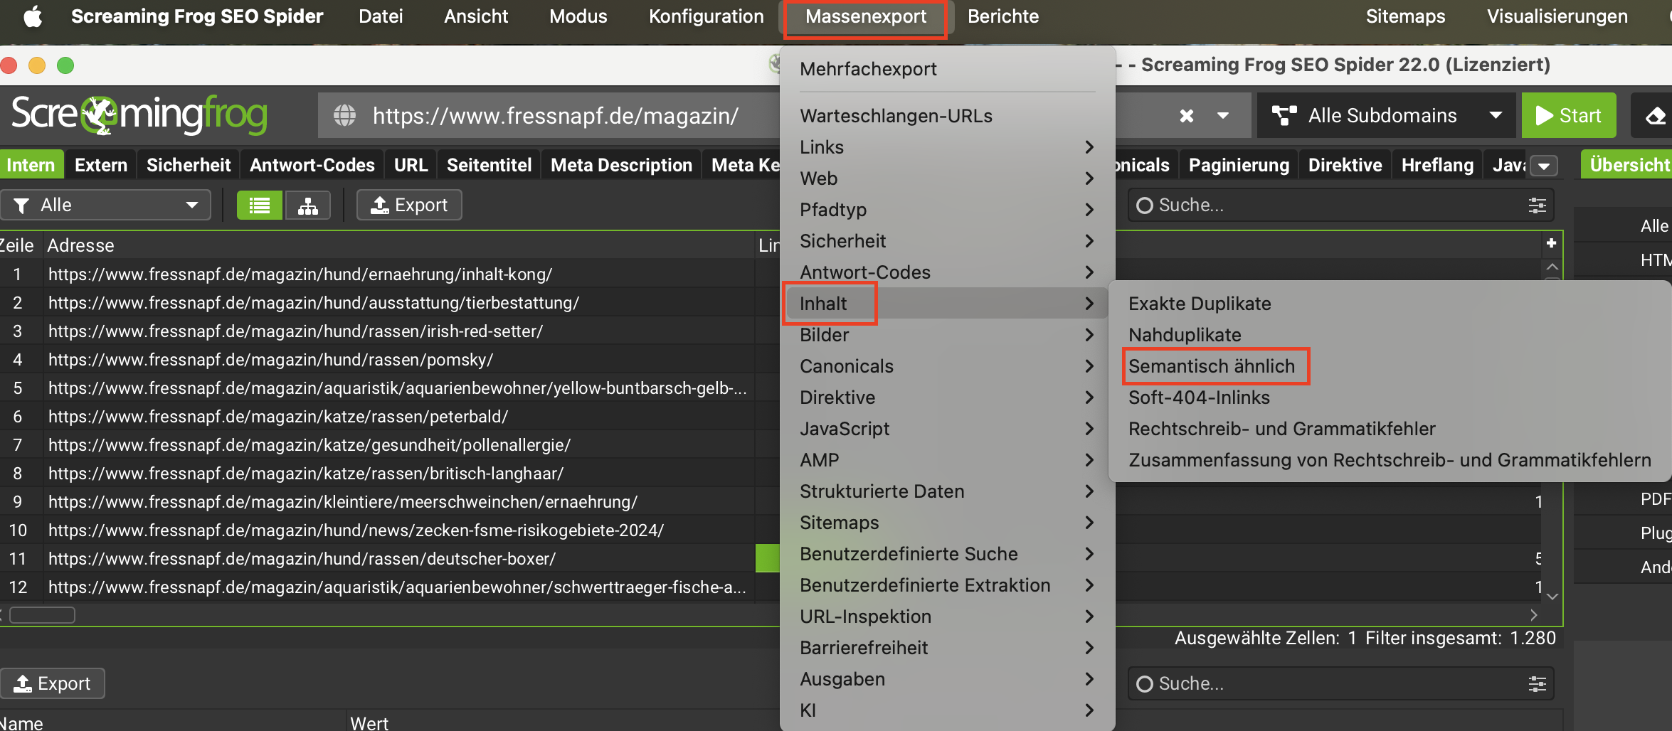Screen dimensions: 1672x731
Task: Click the lower Export button
Action: click(x=53, y=683)
